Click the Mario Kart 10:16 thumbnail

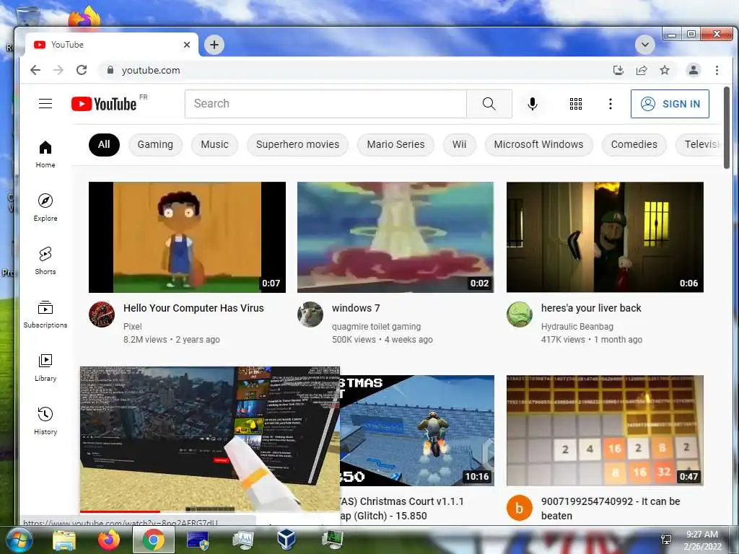click(x=417, y=430)
